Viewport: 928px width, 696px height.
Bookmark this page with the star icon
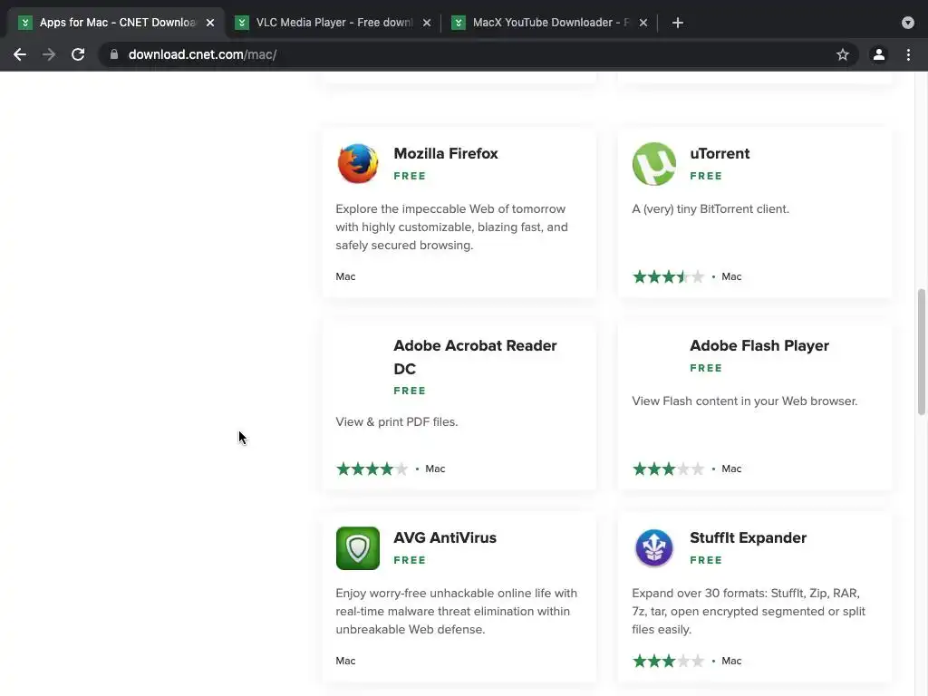tap(843, 54)
